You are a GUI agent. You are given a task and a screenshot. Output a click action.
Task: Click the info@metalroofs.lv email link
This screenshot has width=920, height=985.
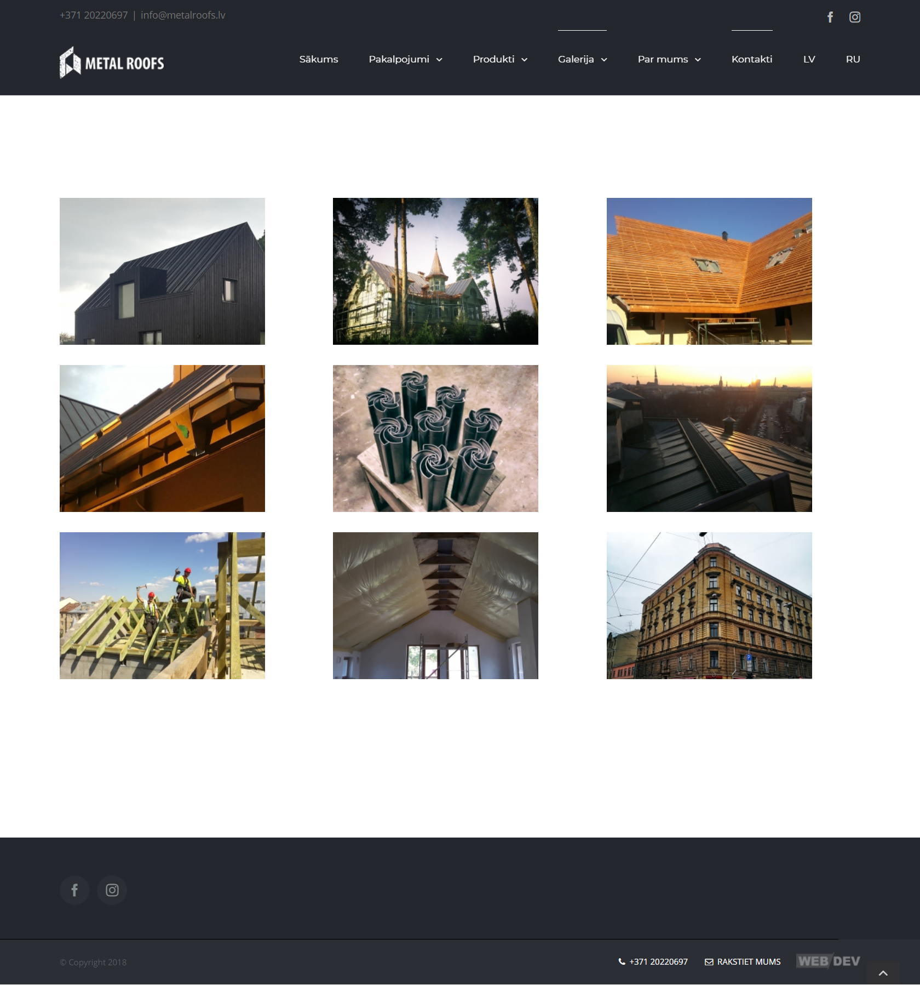coord(183,15)
